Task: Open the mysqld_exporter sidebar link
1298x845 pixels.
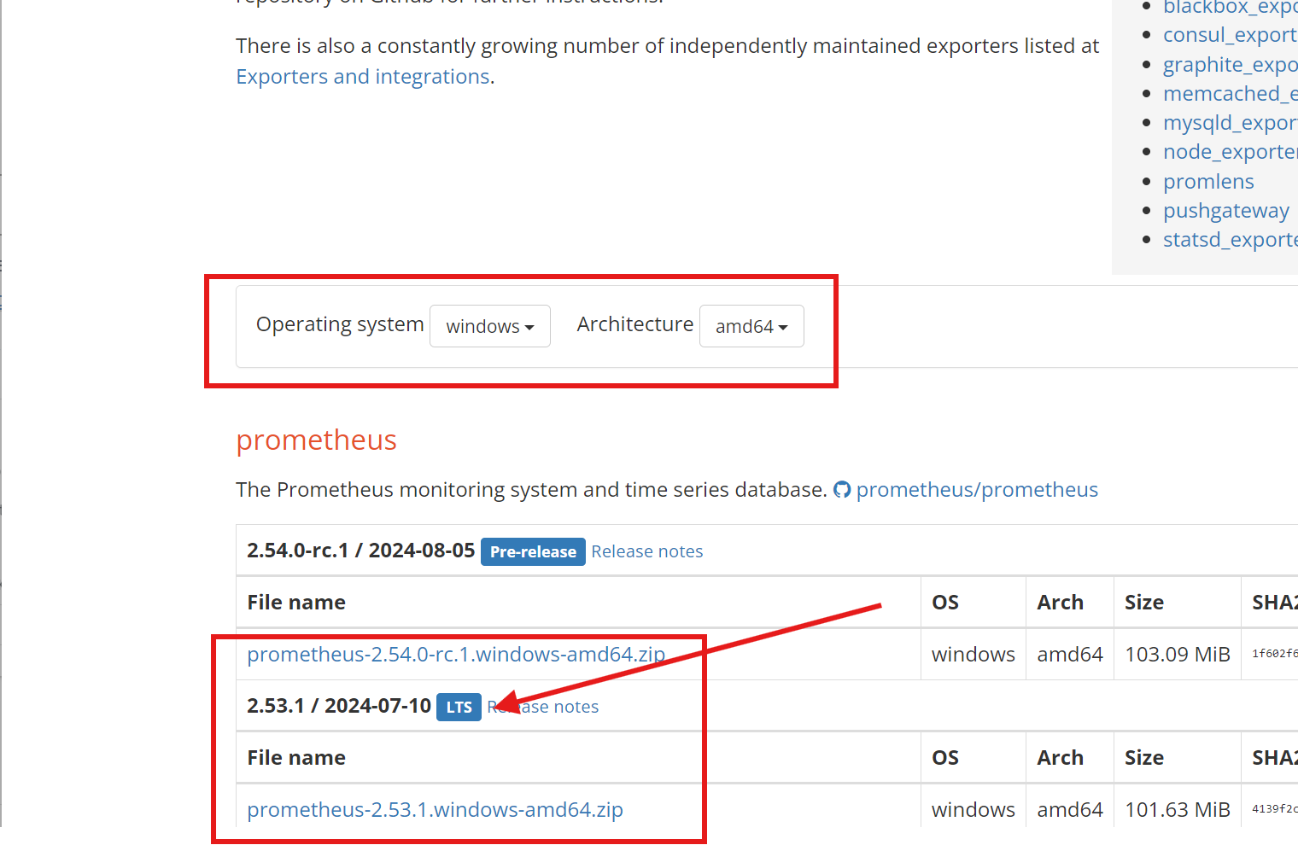Action: (1229, 123)
